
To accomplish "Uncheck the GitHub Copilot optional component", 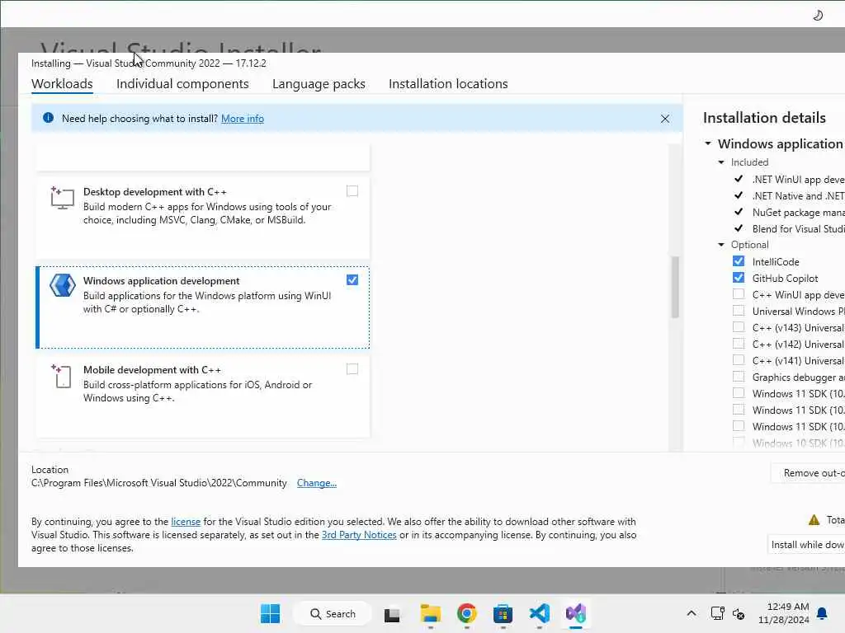I will point(739,278).
